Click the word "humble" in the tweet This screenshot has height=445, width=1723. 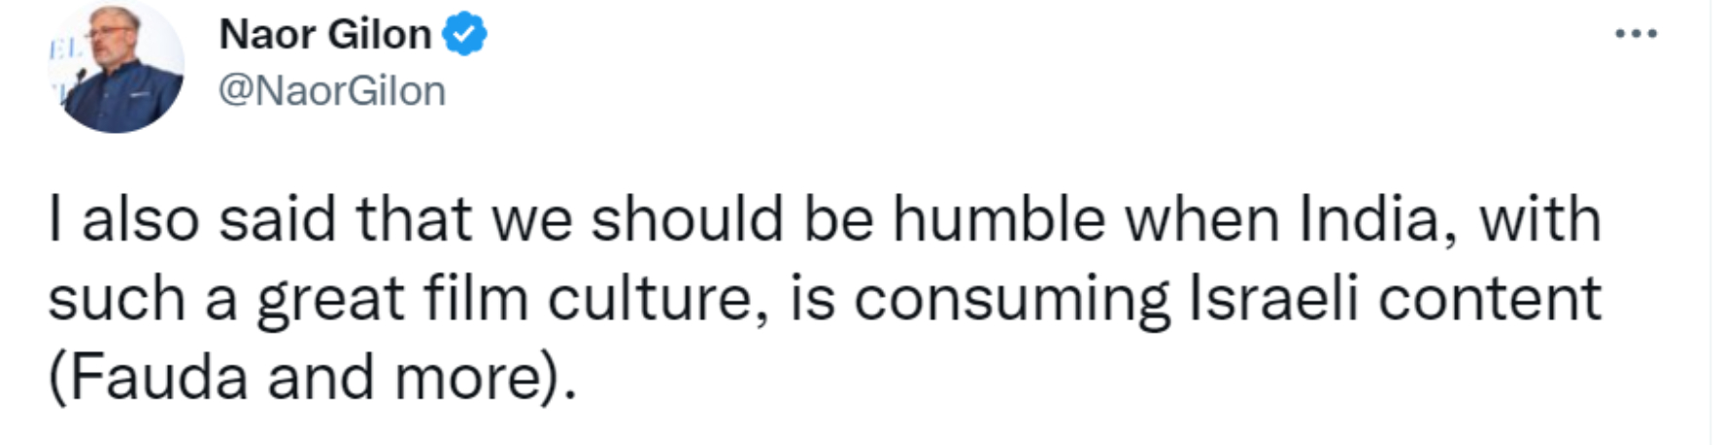(998, 219)
